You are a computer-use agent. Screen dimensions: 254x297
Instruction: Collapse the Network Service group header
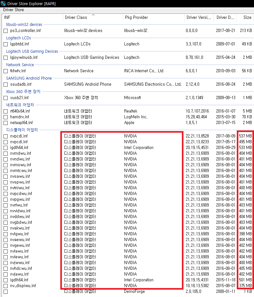pos(20,65)
